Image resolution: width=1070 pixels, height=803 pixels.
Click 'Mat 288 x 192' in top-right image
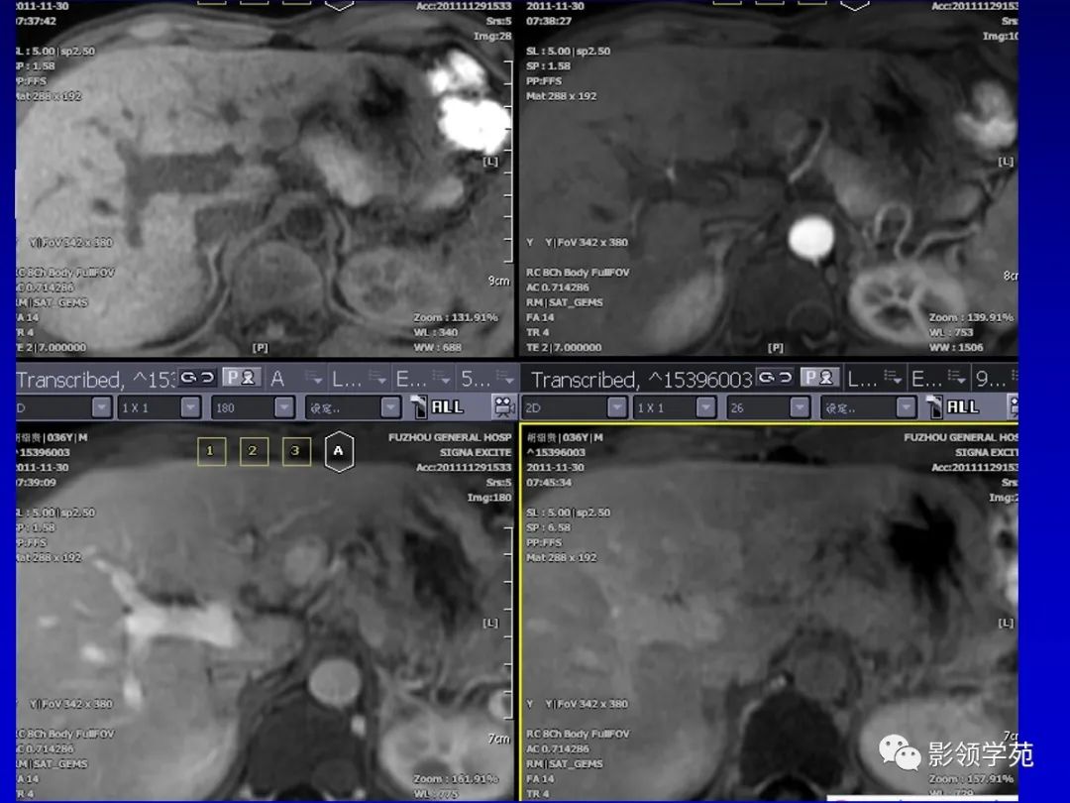pos(561,96)
